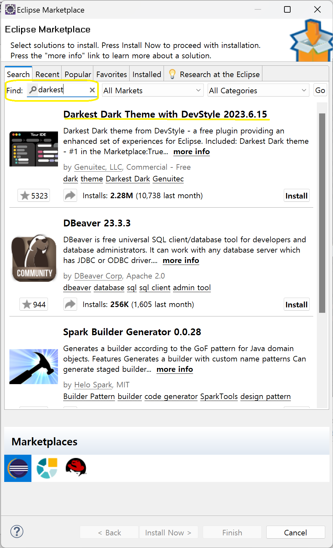Open Helo Spark provider link

pyautogui.click(x=93, y=385)
